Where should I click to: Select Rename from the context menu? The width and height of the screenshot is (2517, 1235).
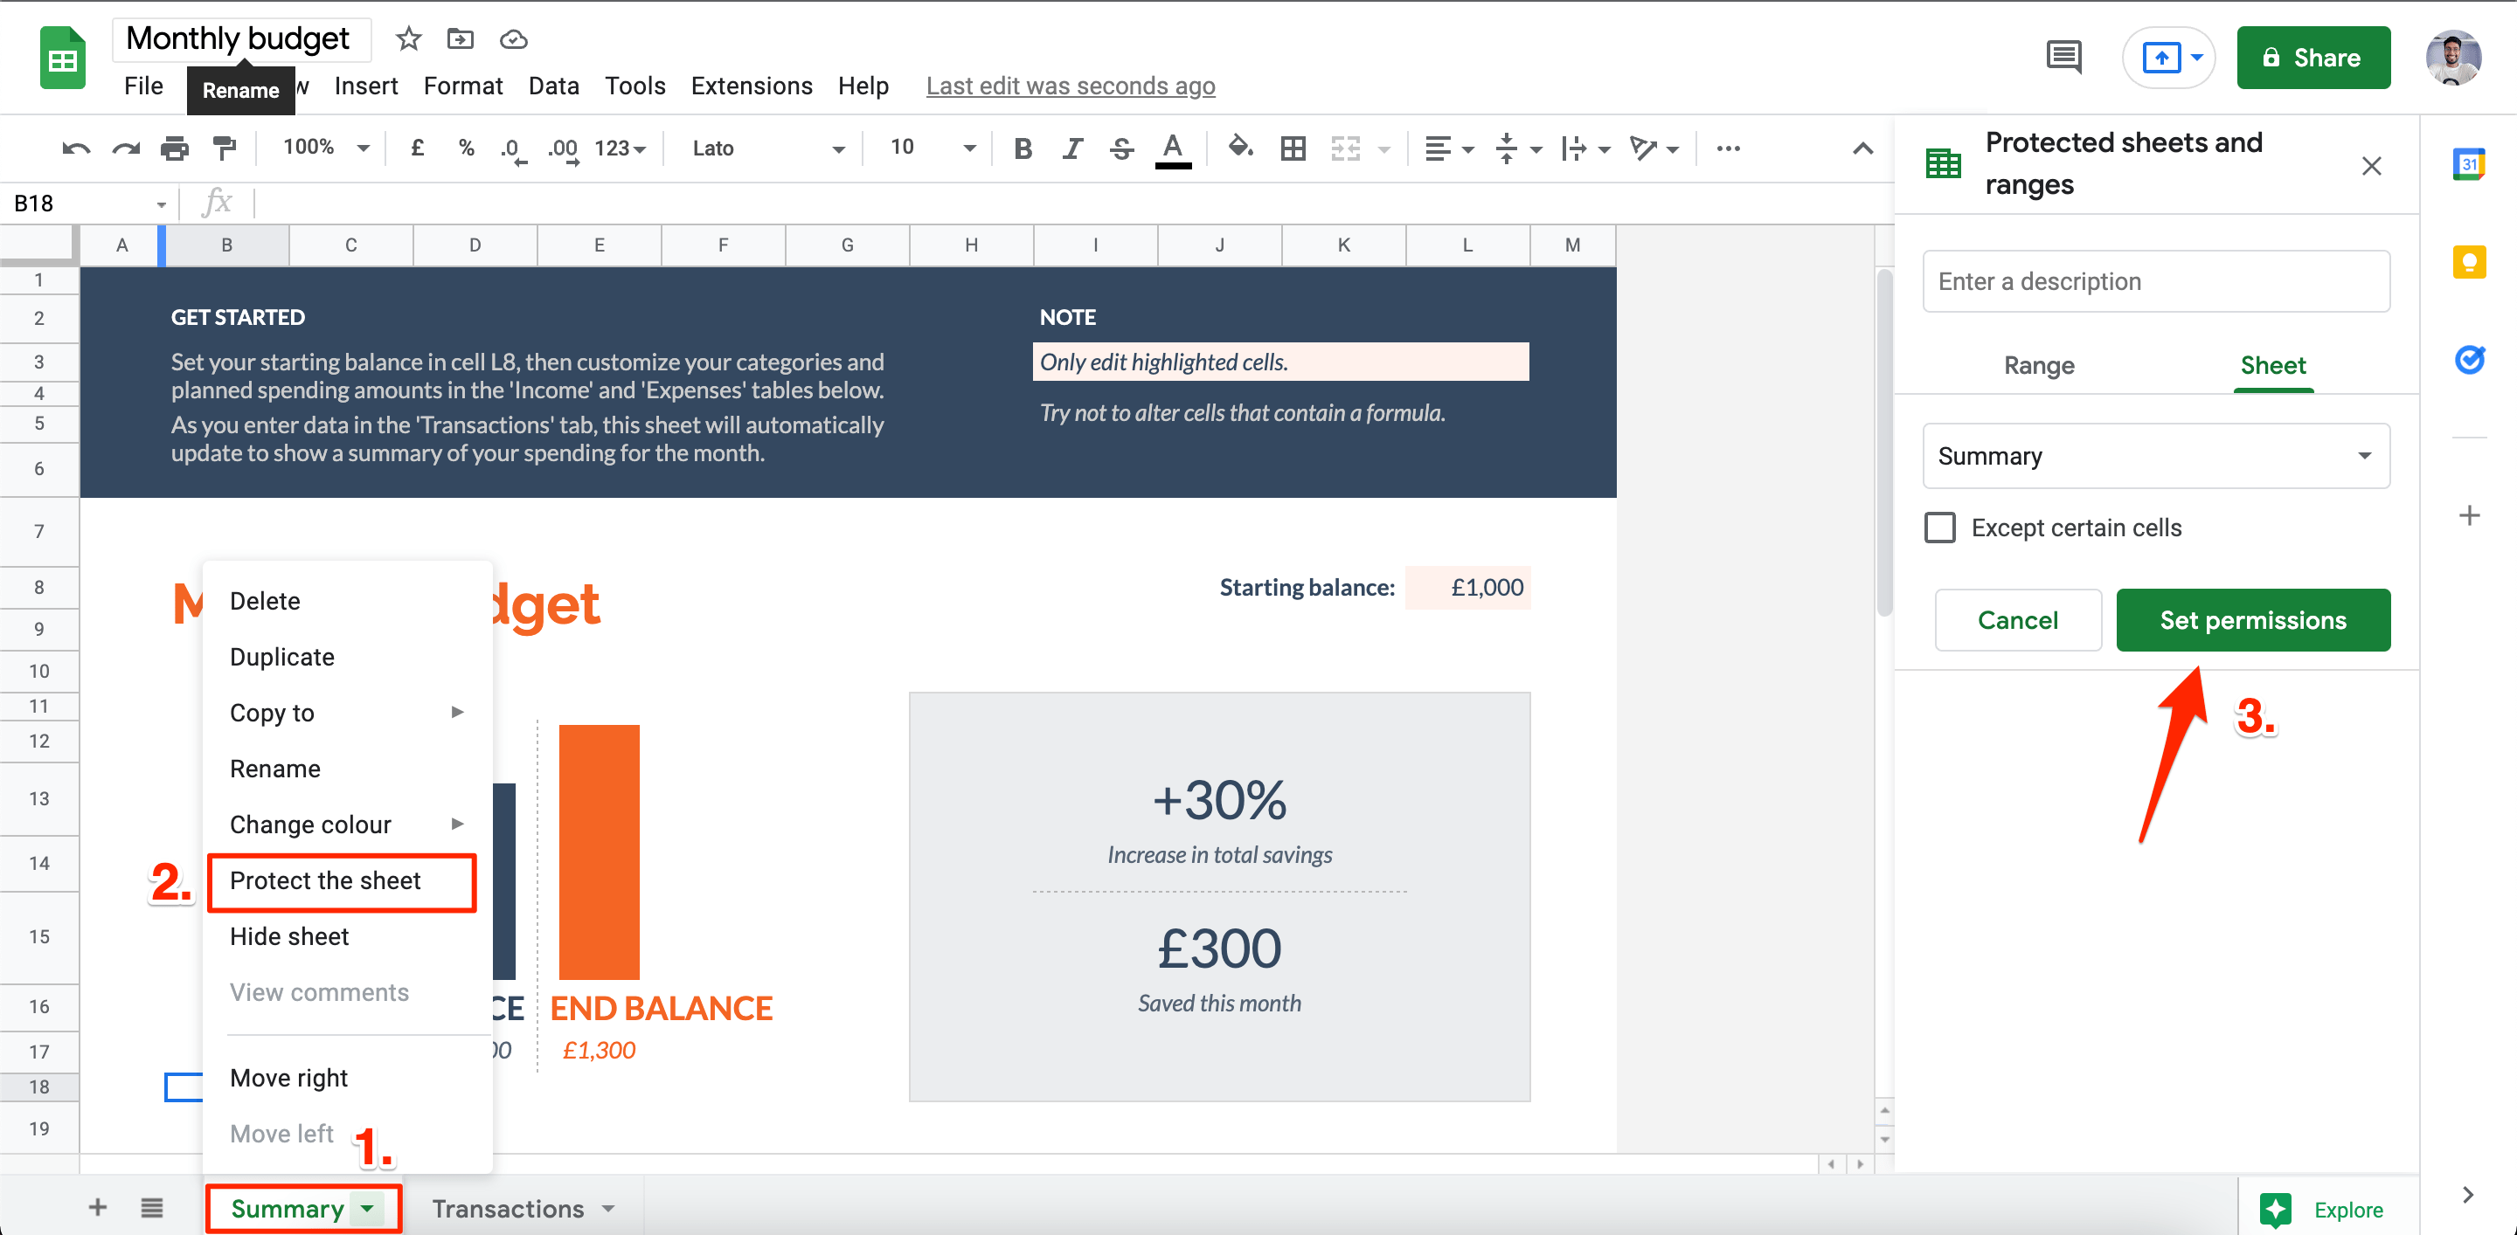click(x=274, y=769)
